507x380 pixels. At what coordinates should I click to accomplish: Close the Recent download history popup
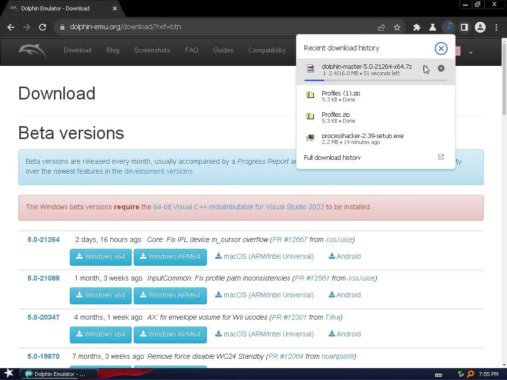click(x=441, y=48)
